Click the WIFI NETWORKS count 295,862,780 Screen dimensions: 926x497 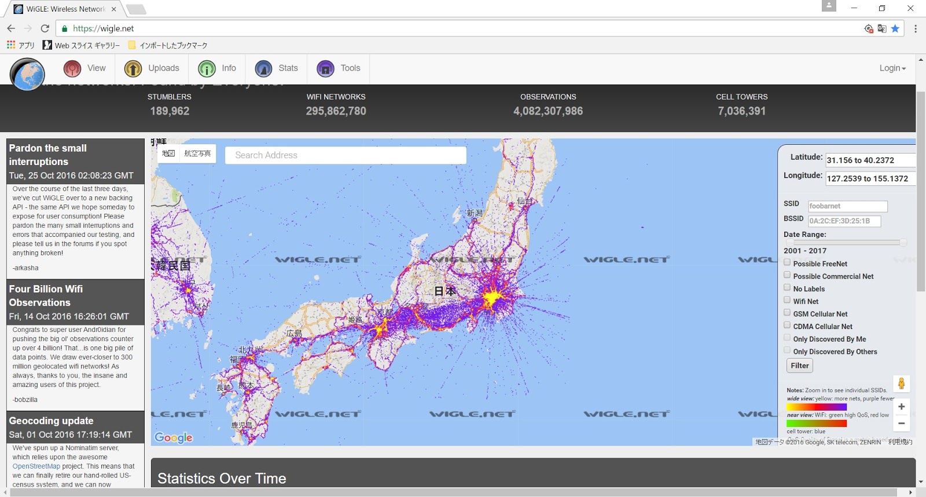click(x=336, y=111)
